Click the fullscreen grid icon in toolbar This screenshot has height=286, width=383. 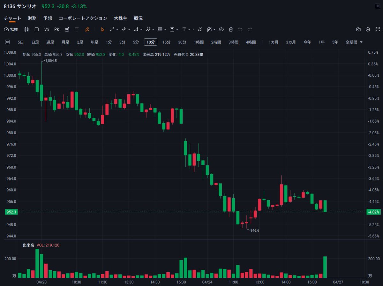point(377,29)
